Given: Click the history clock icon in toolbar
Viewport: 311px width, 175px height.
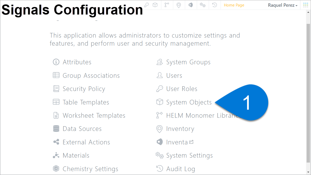Looking at the screenshot, I should 214,5.
